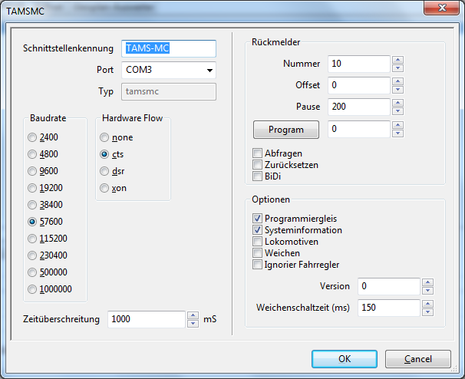Increase the Pause spinner value

[x=397, y=103]
